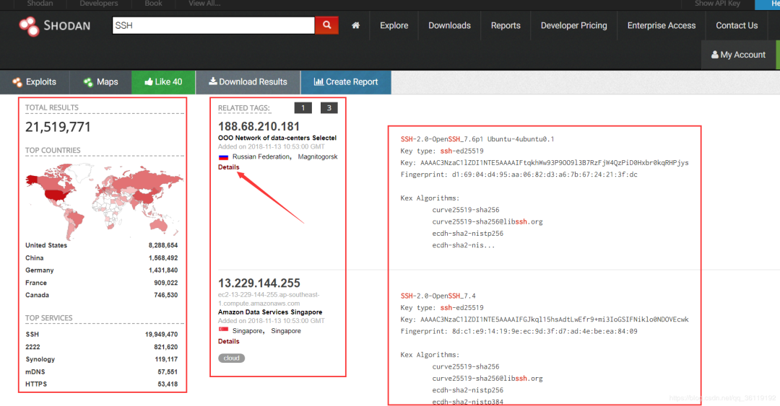The width and height of the screenshot is (780, 406).
Task: Open Contact Us page
Action: (737, 25)
